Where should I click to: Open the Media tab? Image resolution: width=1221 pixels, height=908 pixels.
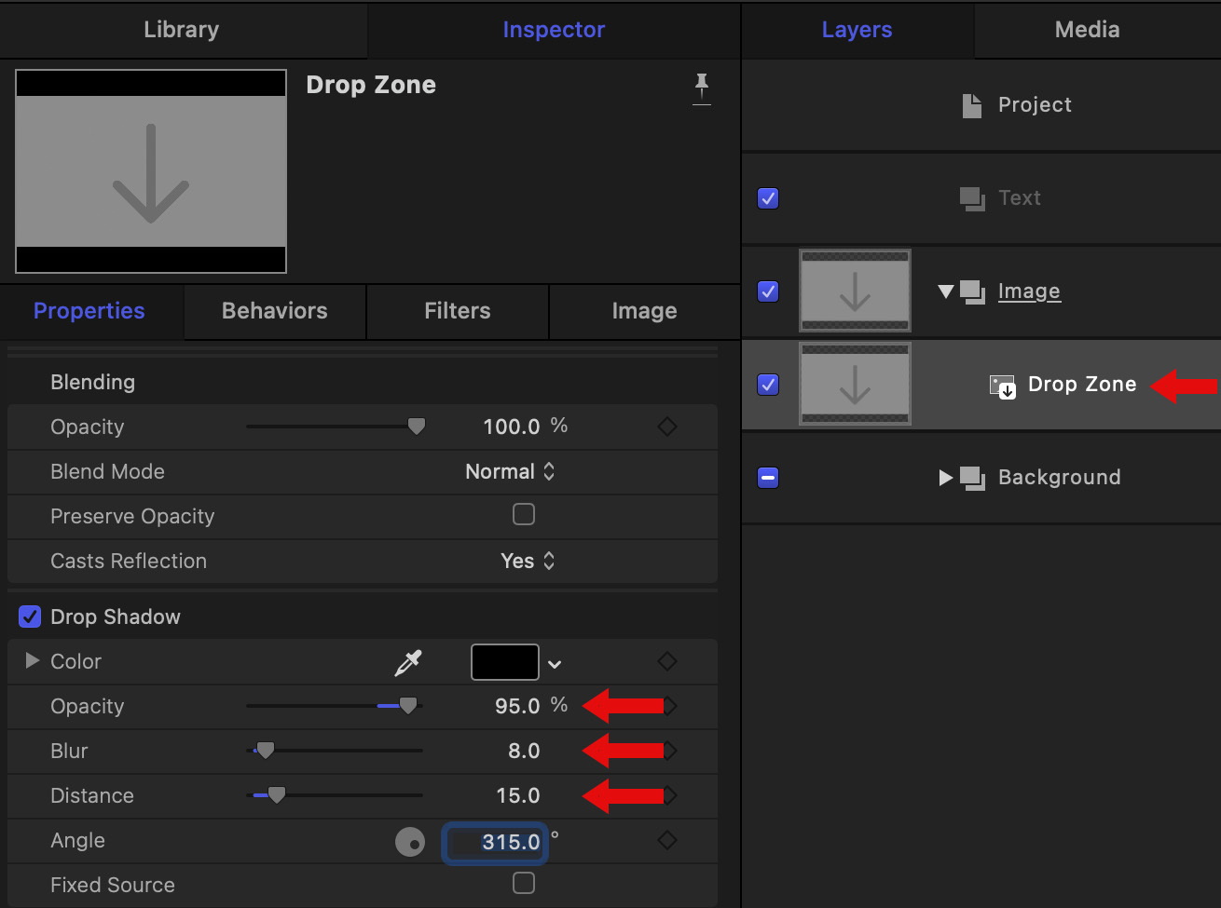tap(1087, 30)
